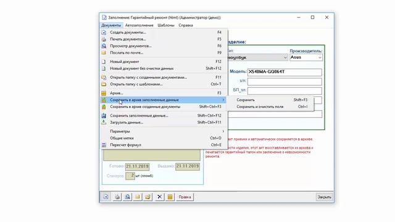Click the preview magnifier icon in bottom toolbar
395x222 pixels.
point(128,197)
